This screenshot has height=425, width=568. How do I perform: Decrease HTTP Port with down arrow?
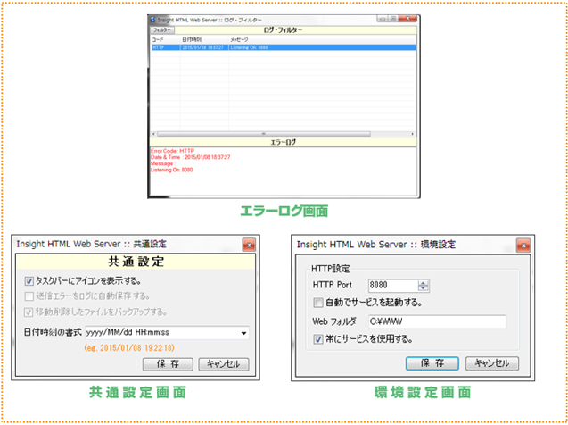pyautogui.click(x=423, y=288)
